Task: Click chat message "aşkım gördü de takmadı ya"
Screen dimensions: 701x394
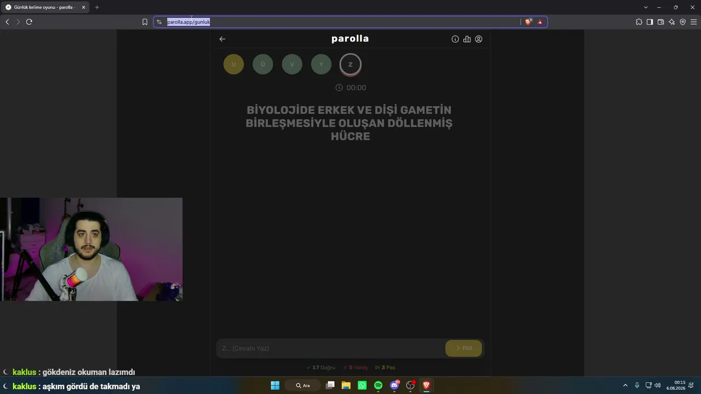Action: tap(91, 386)
